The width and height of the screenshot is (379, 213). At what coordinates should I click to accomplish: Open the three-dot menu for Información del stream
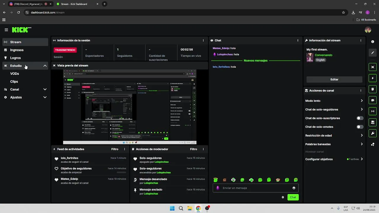pyautogui.click(x=361, y=41)
